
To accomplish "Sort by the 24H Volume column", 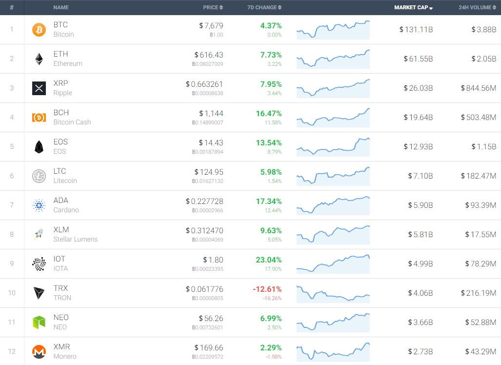I will (x=478, y=7).
